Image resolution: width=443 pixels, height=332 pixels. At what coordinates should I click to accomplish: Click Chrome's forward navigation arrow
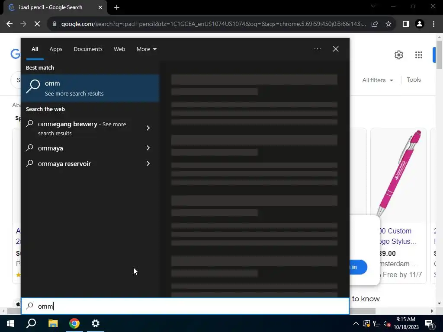coord(23,24)
